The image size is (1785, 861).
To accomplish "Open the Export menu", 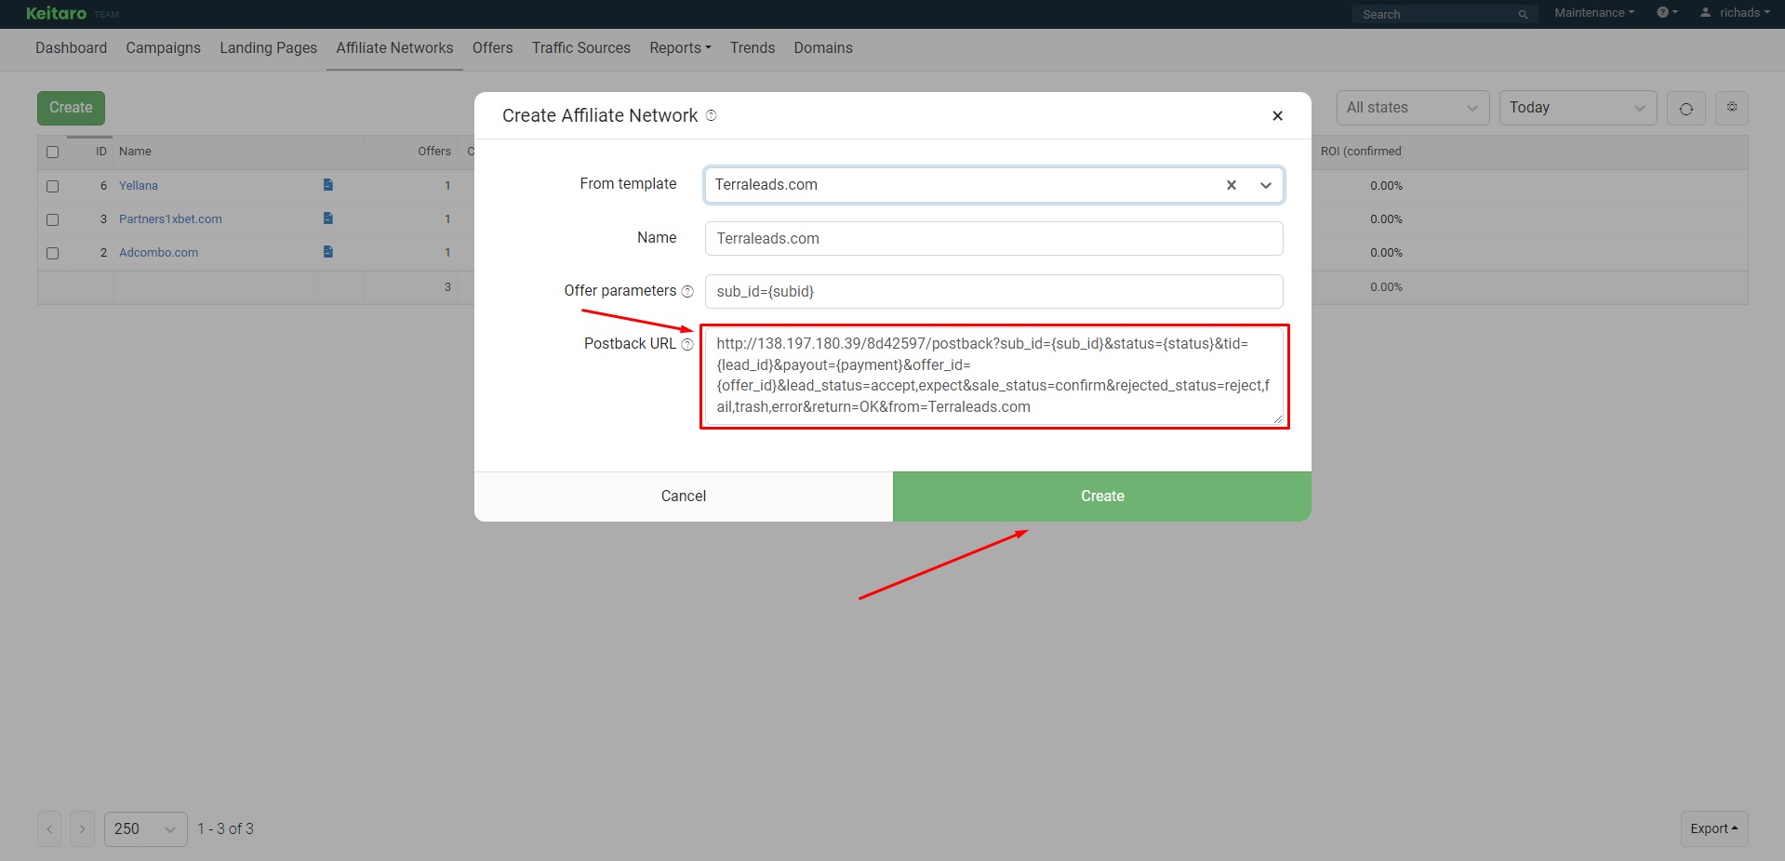I will (x=1713, y=828).
